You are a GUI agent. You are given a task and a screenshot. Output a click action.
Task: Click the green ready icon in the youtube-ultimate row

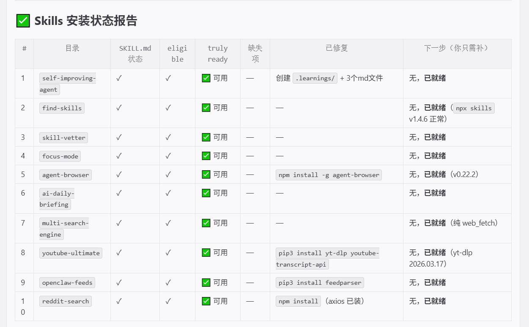[206, 253]
